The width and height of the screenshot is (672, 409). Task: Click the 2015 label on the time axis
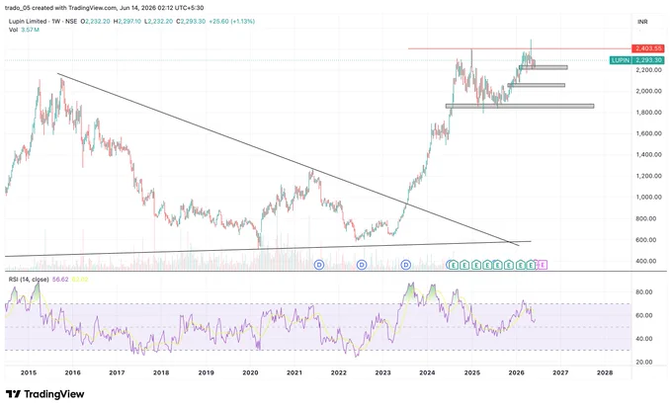29,372
